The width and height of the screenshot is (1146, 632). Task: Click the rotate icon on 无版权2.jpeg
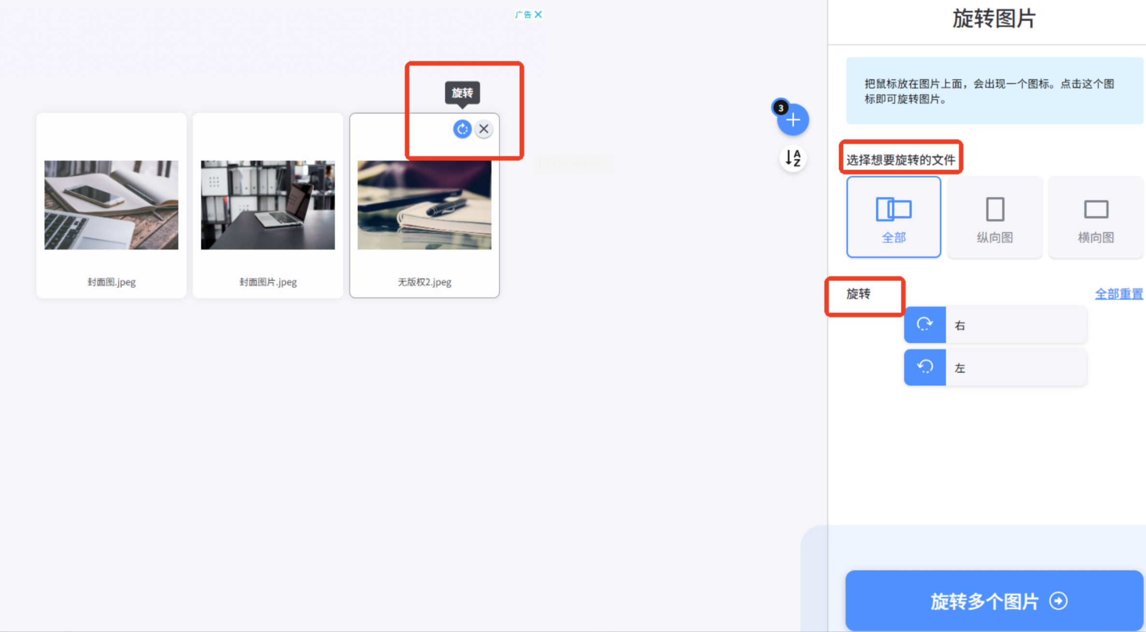point(462,129)
